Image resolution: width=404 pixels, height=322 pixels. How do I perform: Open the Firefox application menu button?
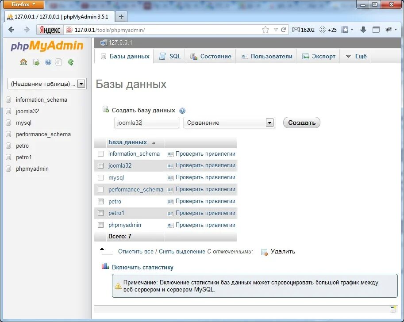click(23, 4)
